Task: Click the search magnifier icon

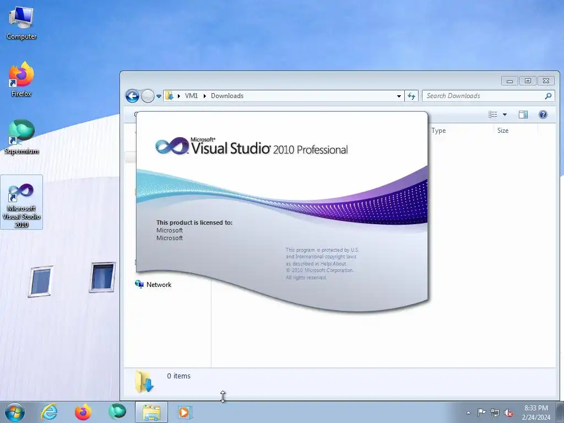Action: click(x=548, y=96)
